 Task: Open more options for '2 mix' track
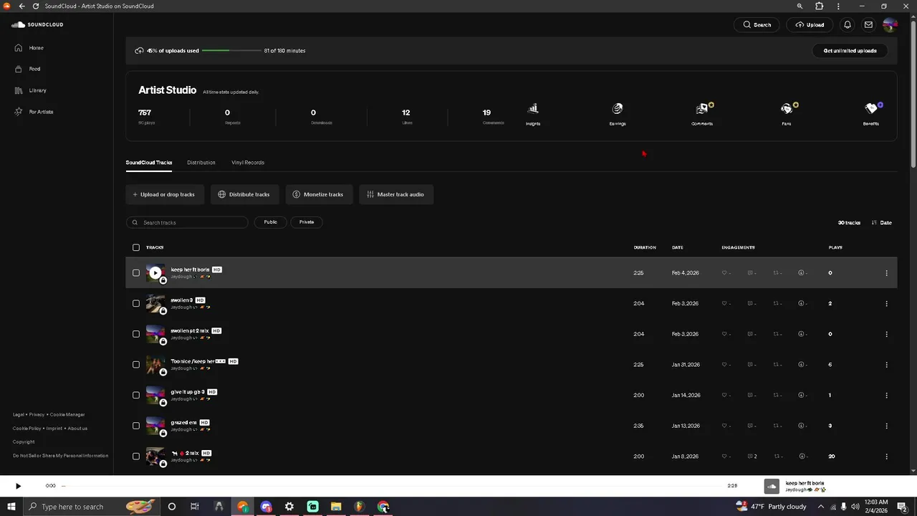[x=886, y=457]
